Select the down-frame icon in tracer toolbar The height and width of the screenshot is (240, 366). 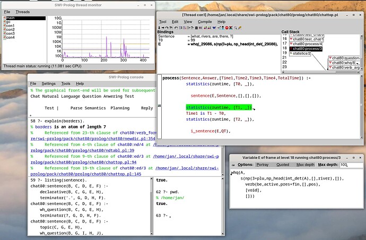coord(210,28)
